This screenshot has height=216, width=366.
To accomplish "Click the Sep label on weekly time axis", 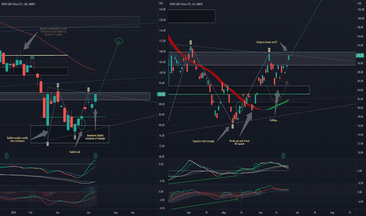I will (x=133, y=212).
